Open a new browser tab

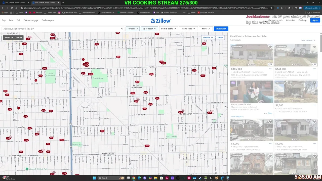(63, 3)
